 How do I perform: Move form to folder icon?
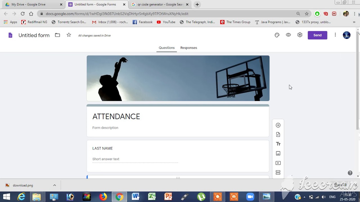click(x=57, y=35)
